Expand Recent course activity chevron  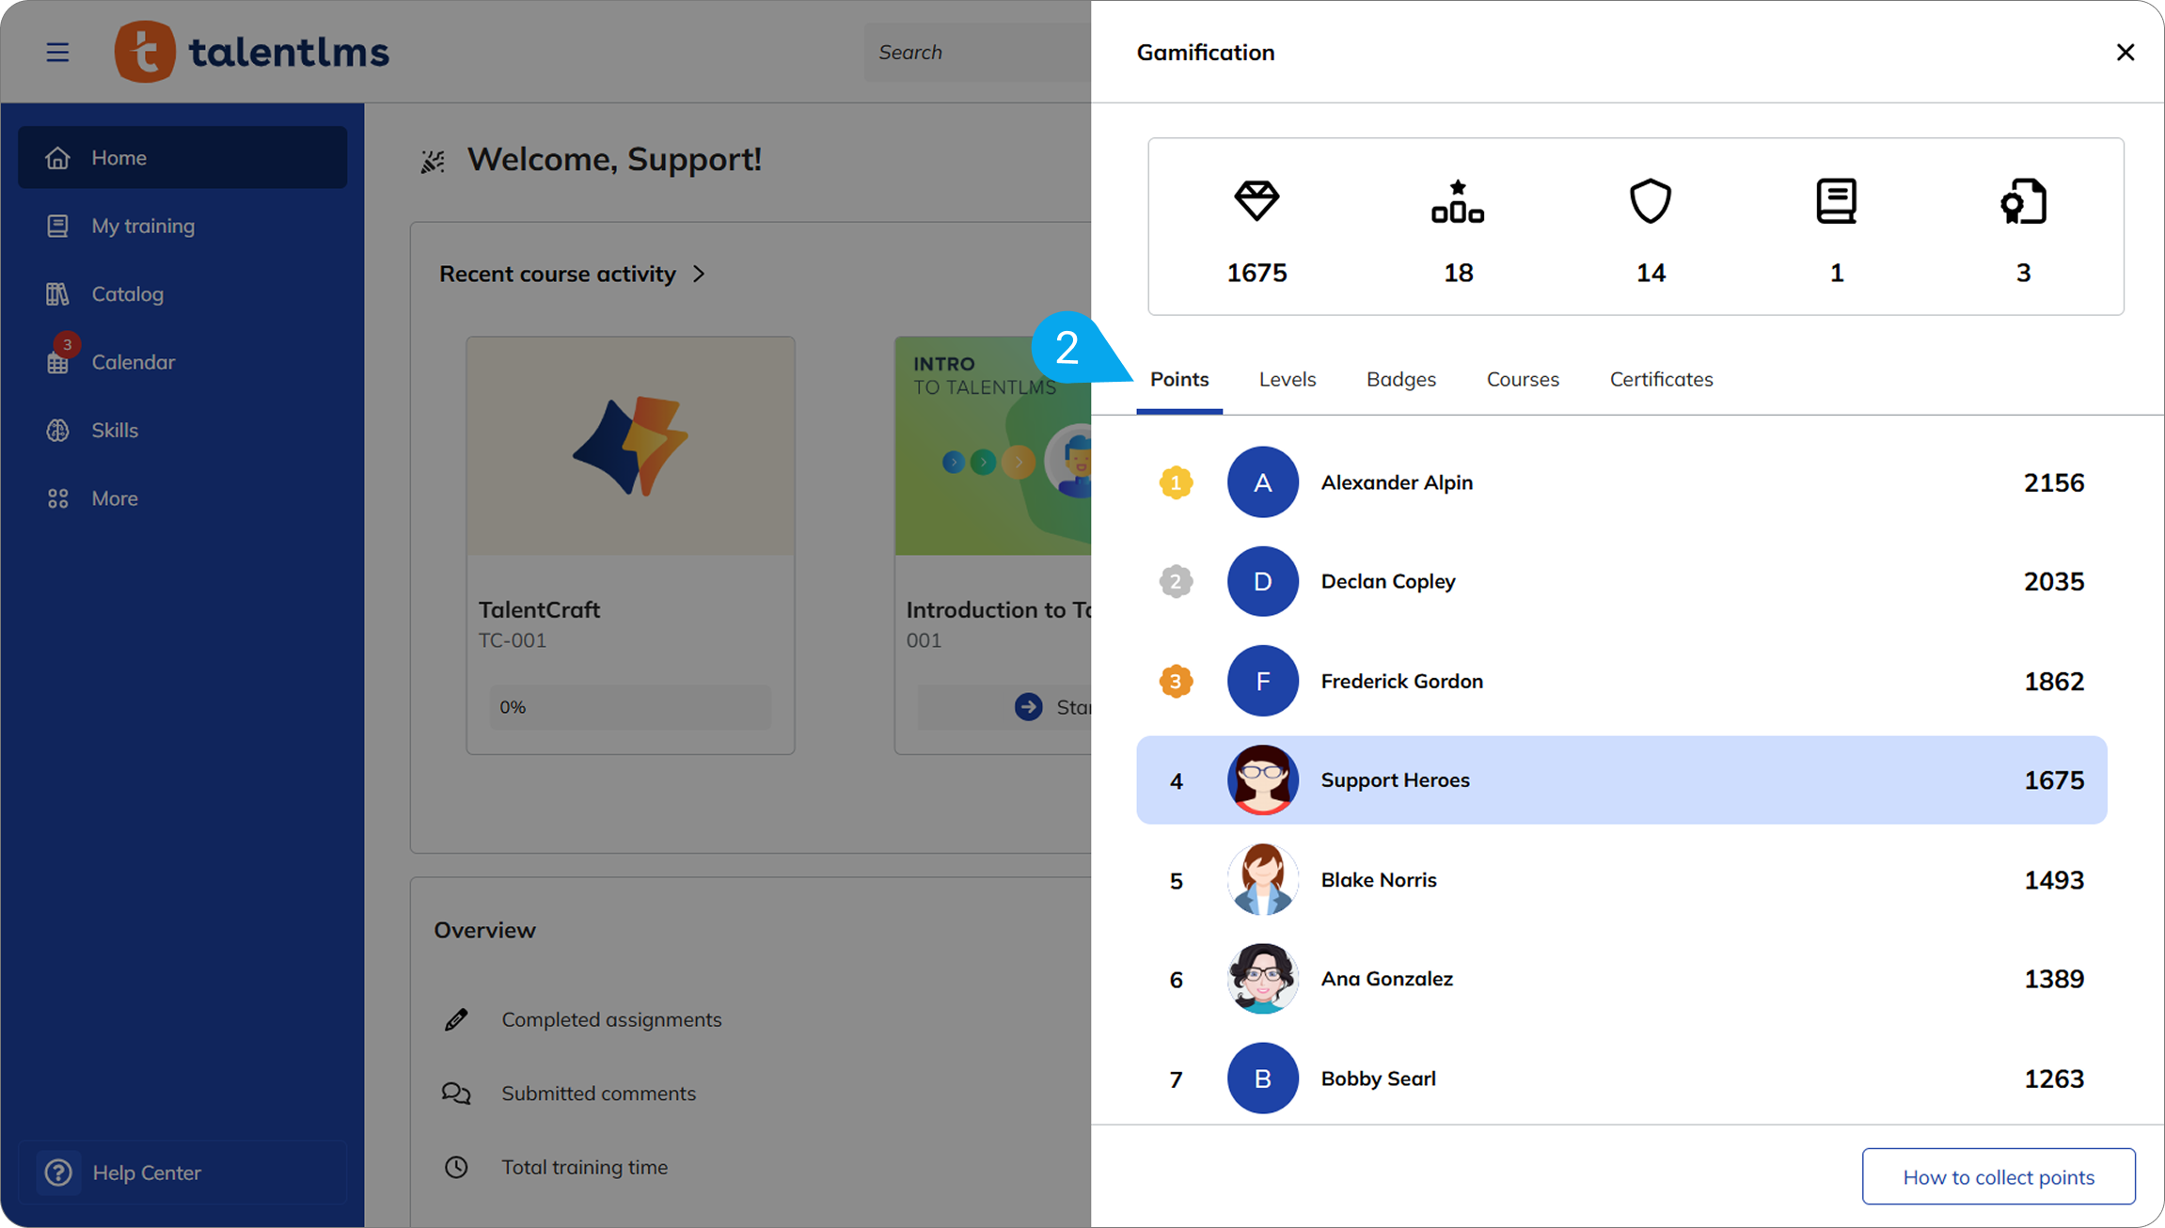click(x=699, y=274)
